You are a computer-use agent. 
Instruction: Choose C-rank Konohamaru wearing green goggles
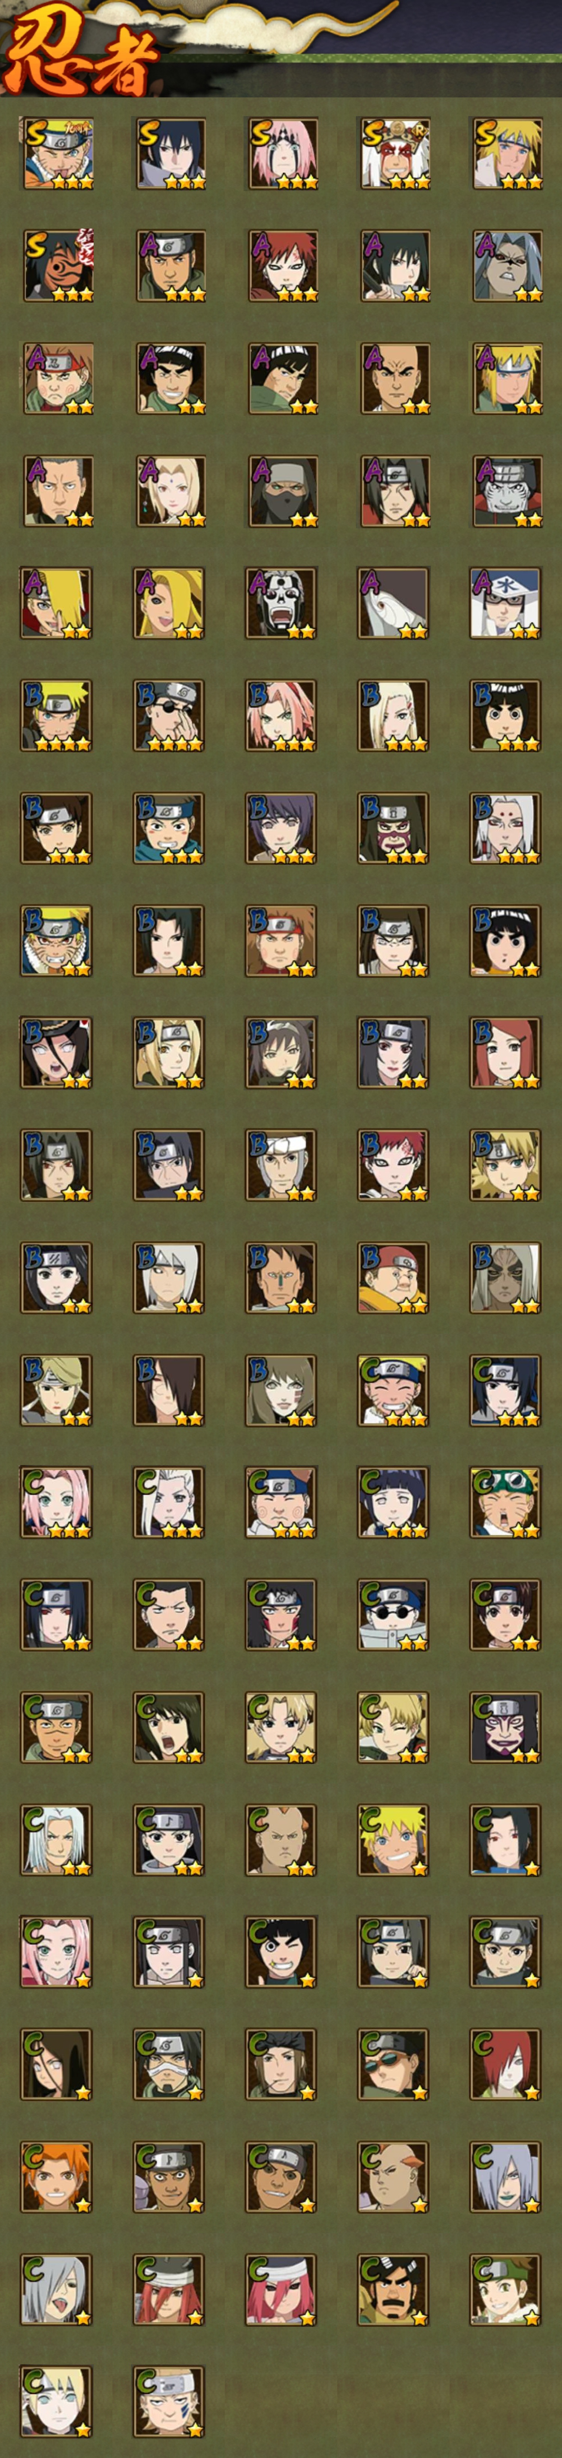(x=507, y=1503)
